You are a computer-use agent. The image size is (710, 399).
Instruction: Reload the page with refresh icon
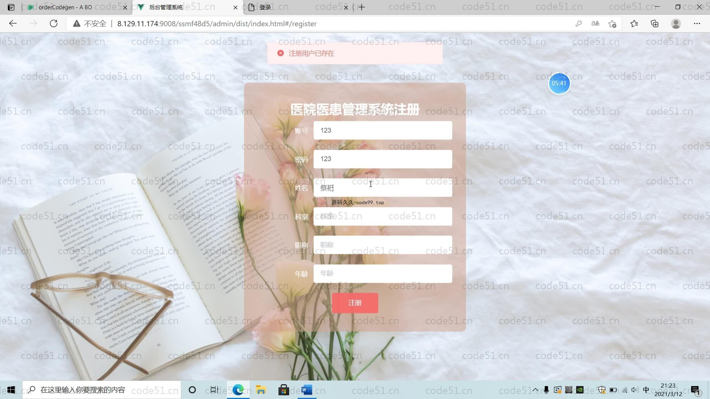pyautogui.click(x=54, y=24)
